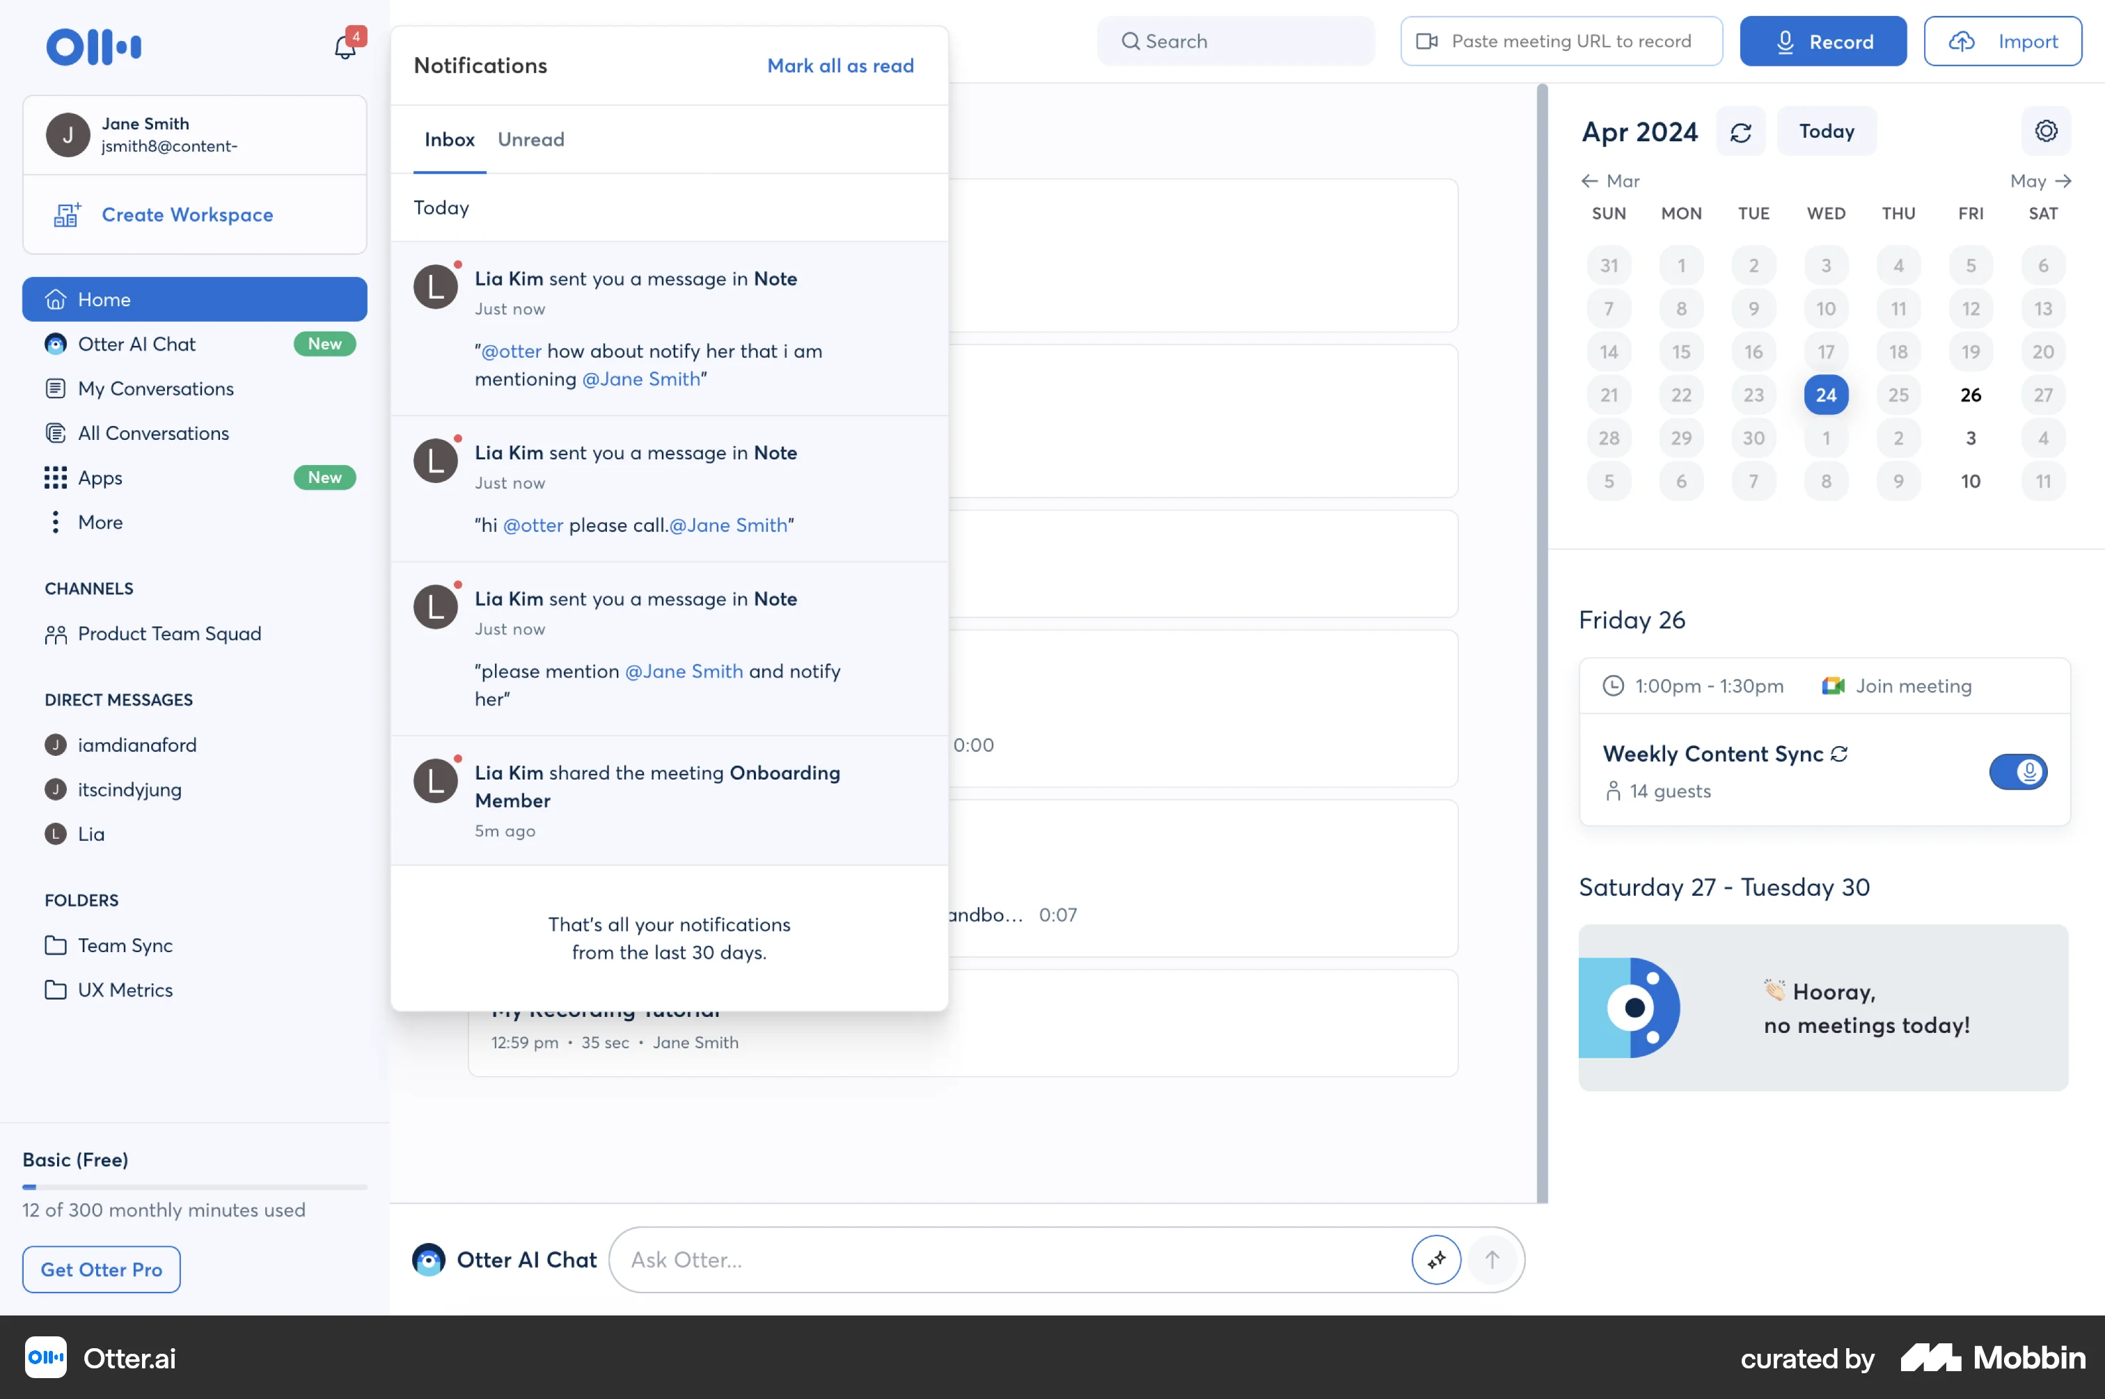Click Get Otter Pro button

click(x=102, y=1269)
